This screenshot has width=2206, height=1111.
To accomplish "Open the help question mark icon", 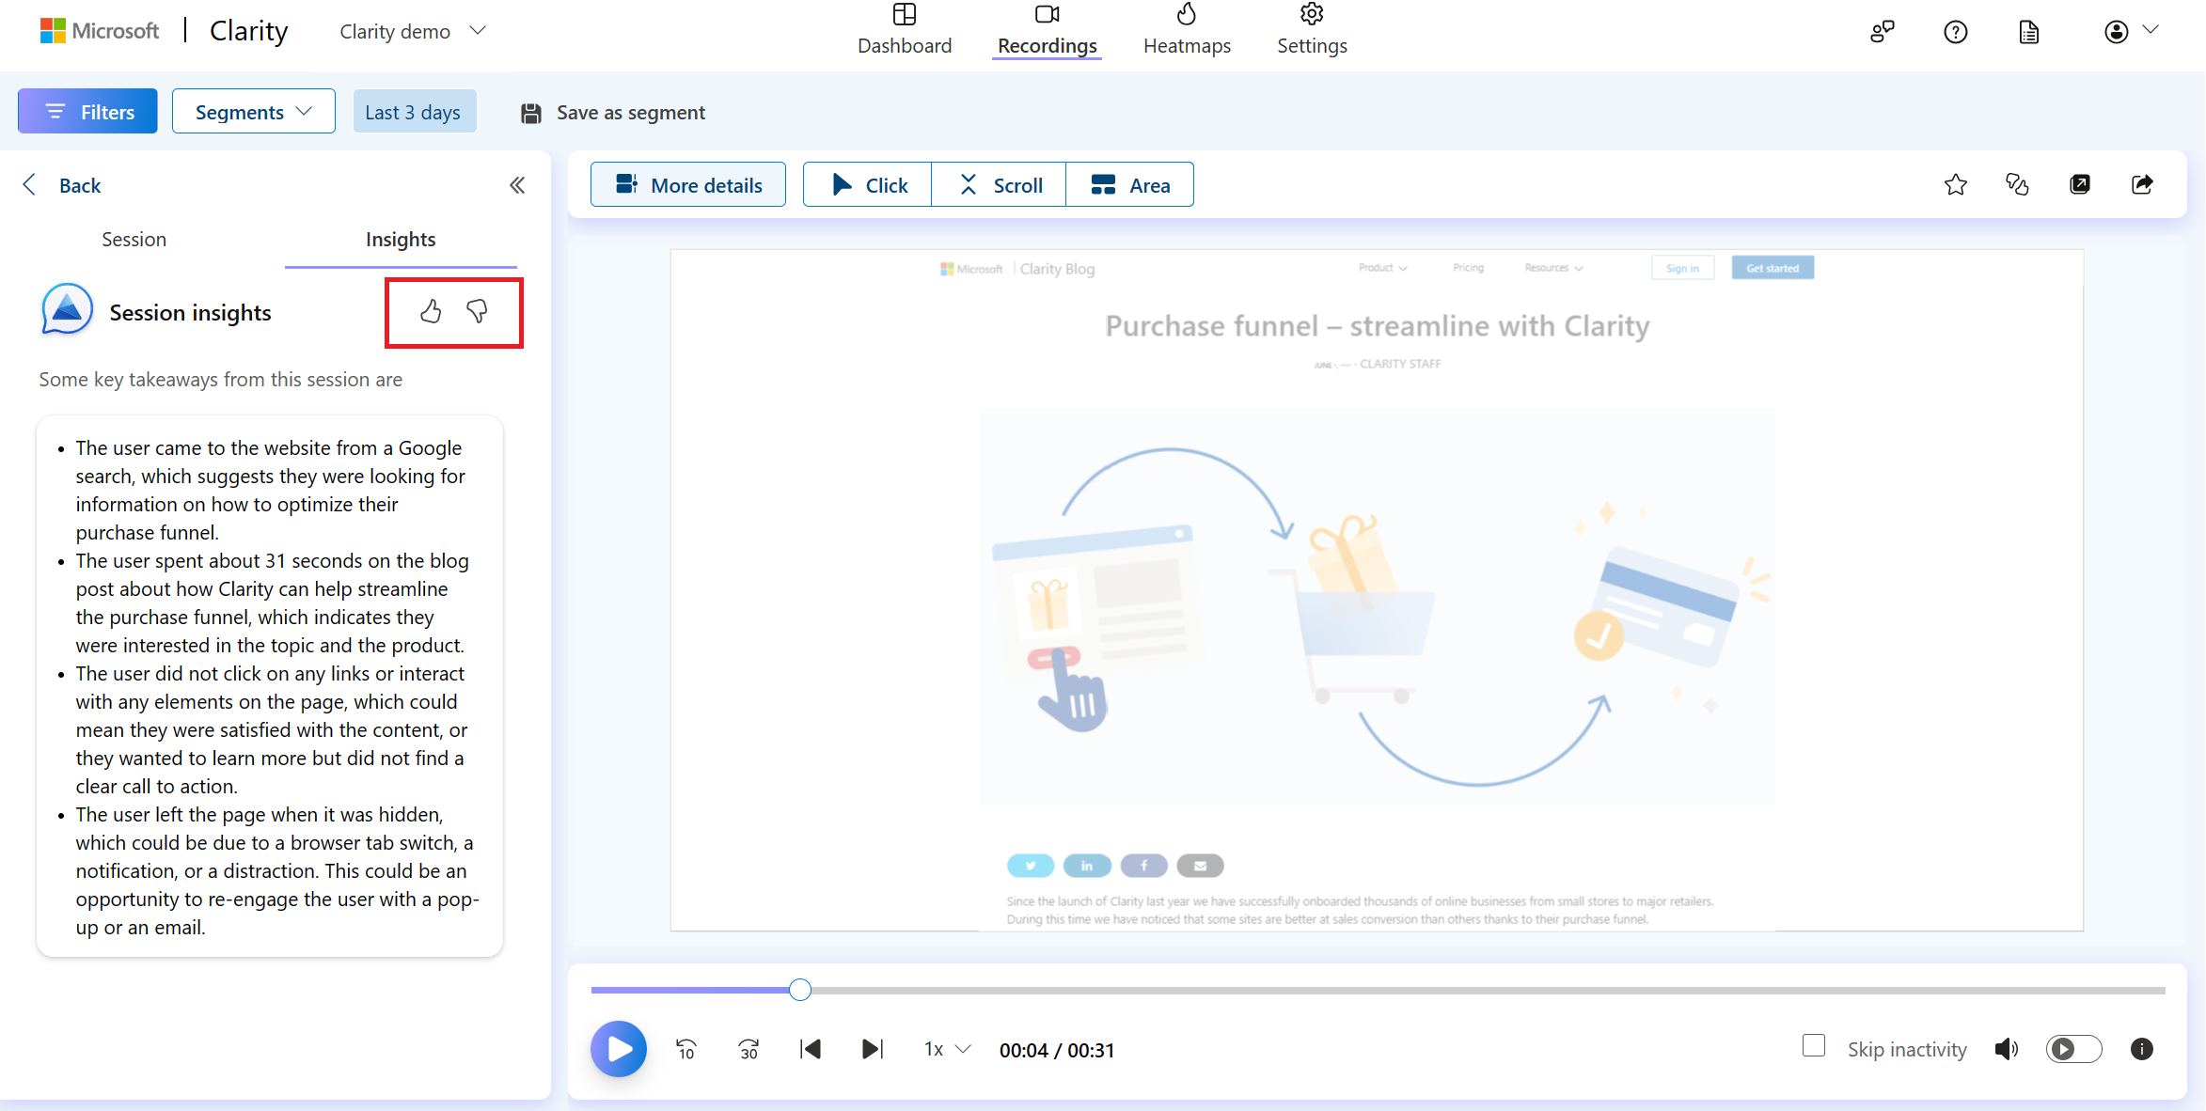I will click(1956, 32).
